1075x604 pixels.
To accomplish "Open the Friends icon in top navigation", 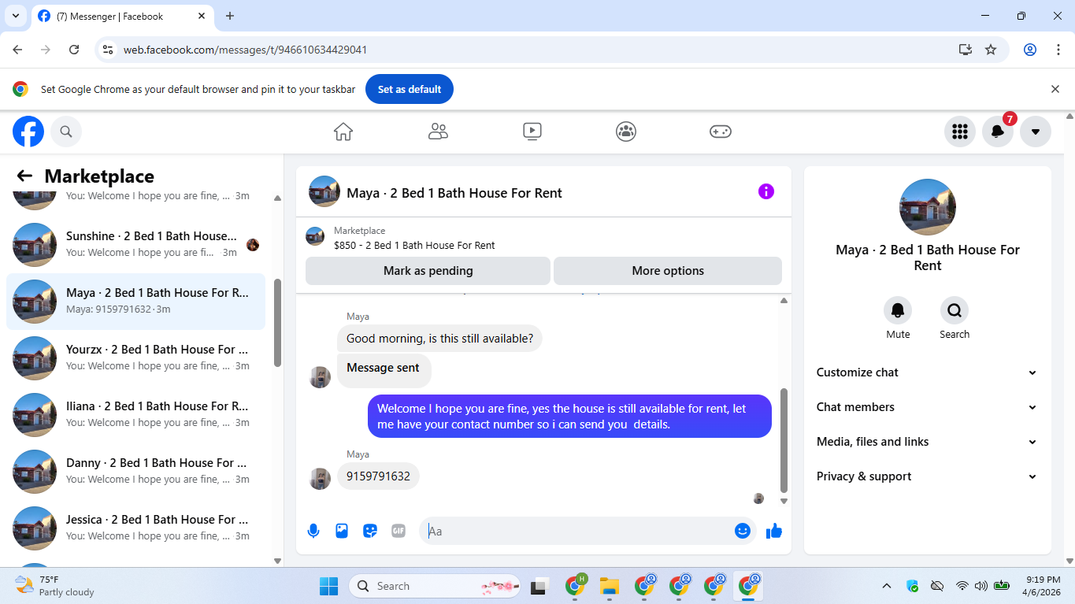I will (438, 132).
